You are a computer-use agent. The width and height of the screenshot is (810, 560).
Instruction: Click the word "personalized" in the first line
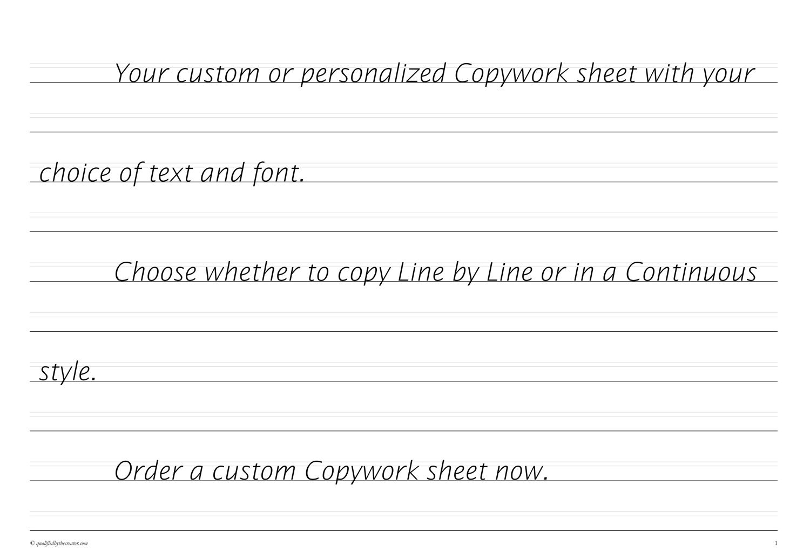(x=373, y=74)
